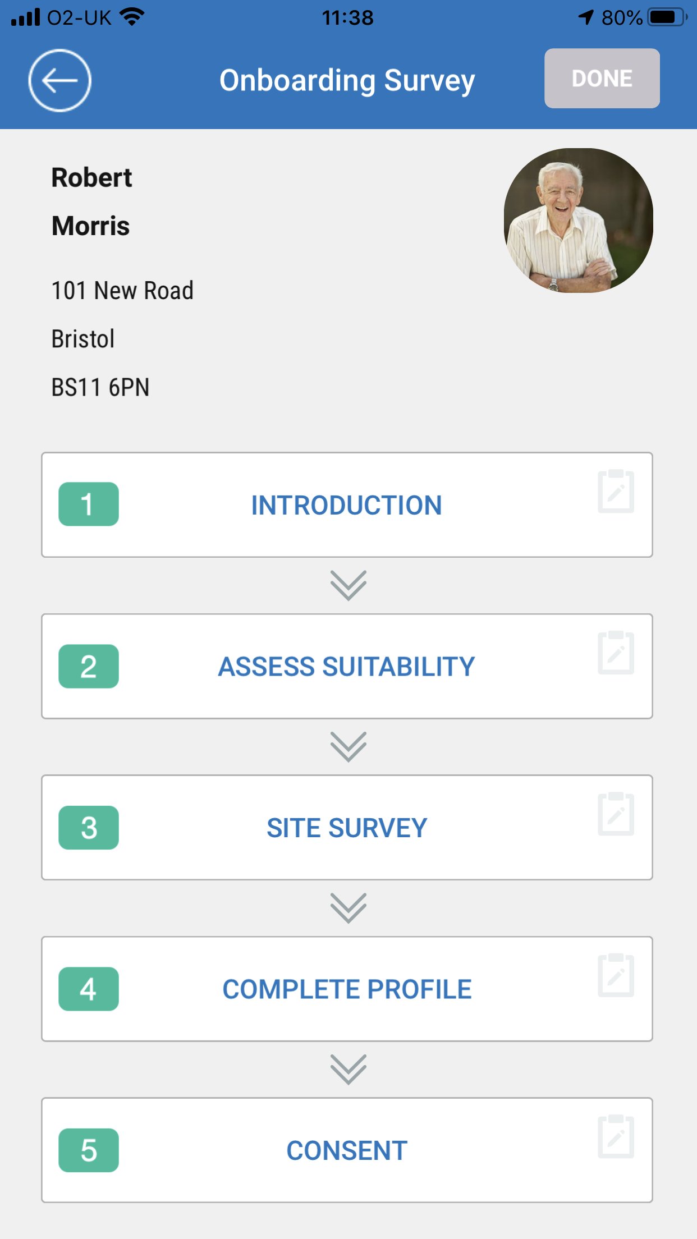Click the chevron below Complete Profile
The width and height of the screenshot is (697, 1239).
pyautogui.click(x=348, y=1070)
